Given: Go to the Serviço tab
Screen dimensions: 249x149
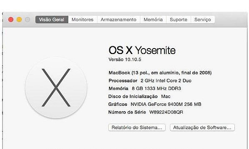Looking at the screenshot, I should 203,20.
